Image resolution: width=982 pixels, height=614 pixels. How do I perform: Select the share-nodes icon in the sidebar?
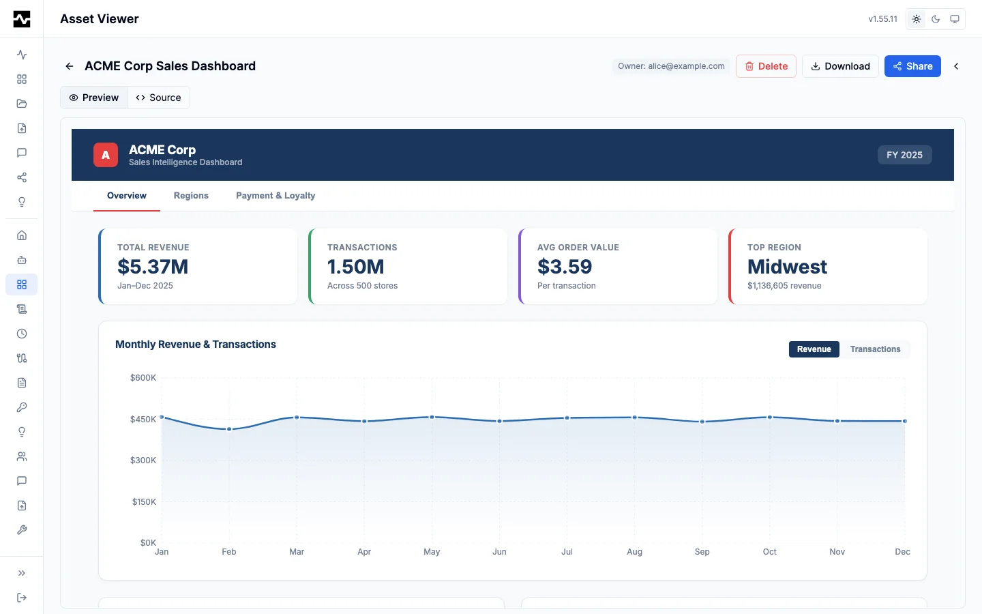click(x=21, y=177)
